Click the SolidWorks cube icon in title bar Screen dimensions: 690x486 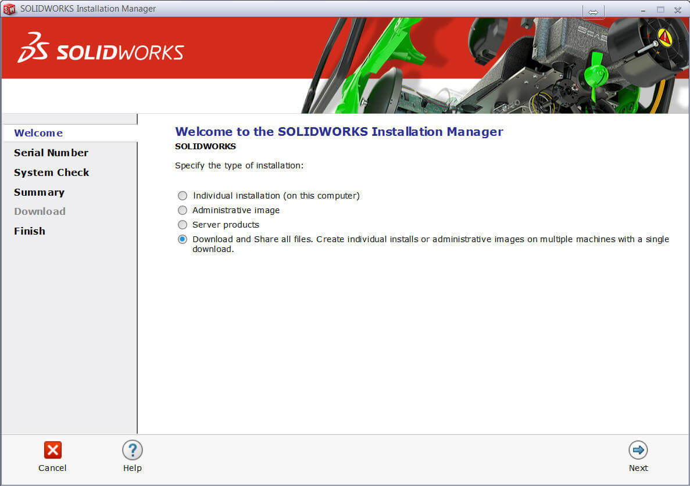click(10, 8)
